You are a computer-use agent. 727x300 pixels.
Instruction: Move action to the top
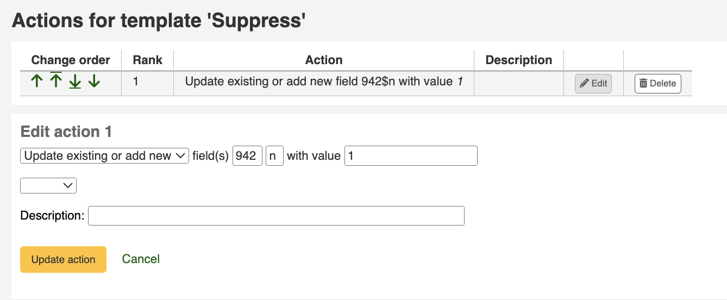(x=55, y=81)
